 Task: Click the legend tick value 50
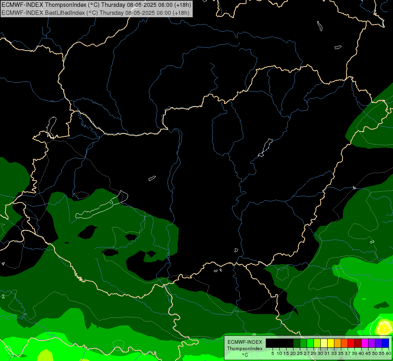pyautogui.click(x=375, y=353)
